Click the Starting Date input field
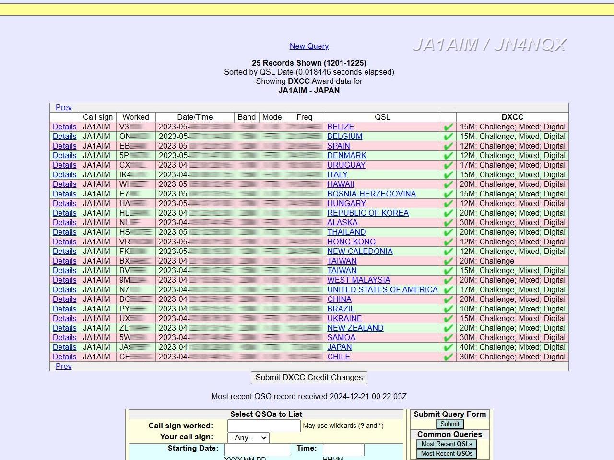 [257, 449]
